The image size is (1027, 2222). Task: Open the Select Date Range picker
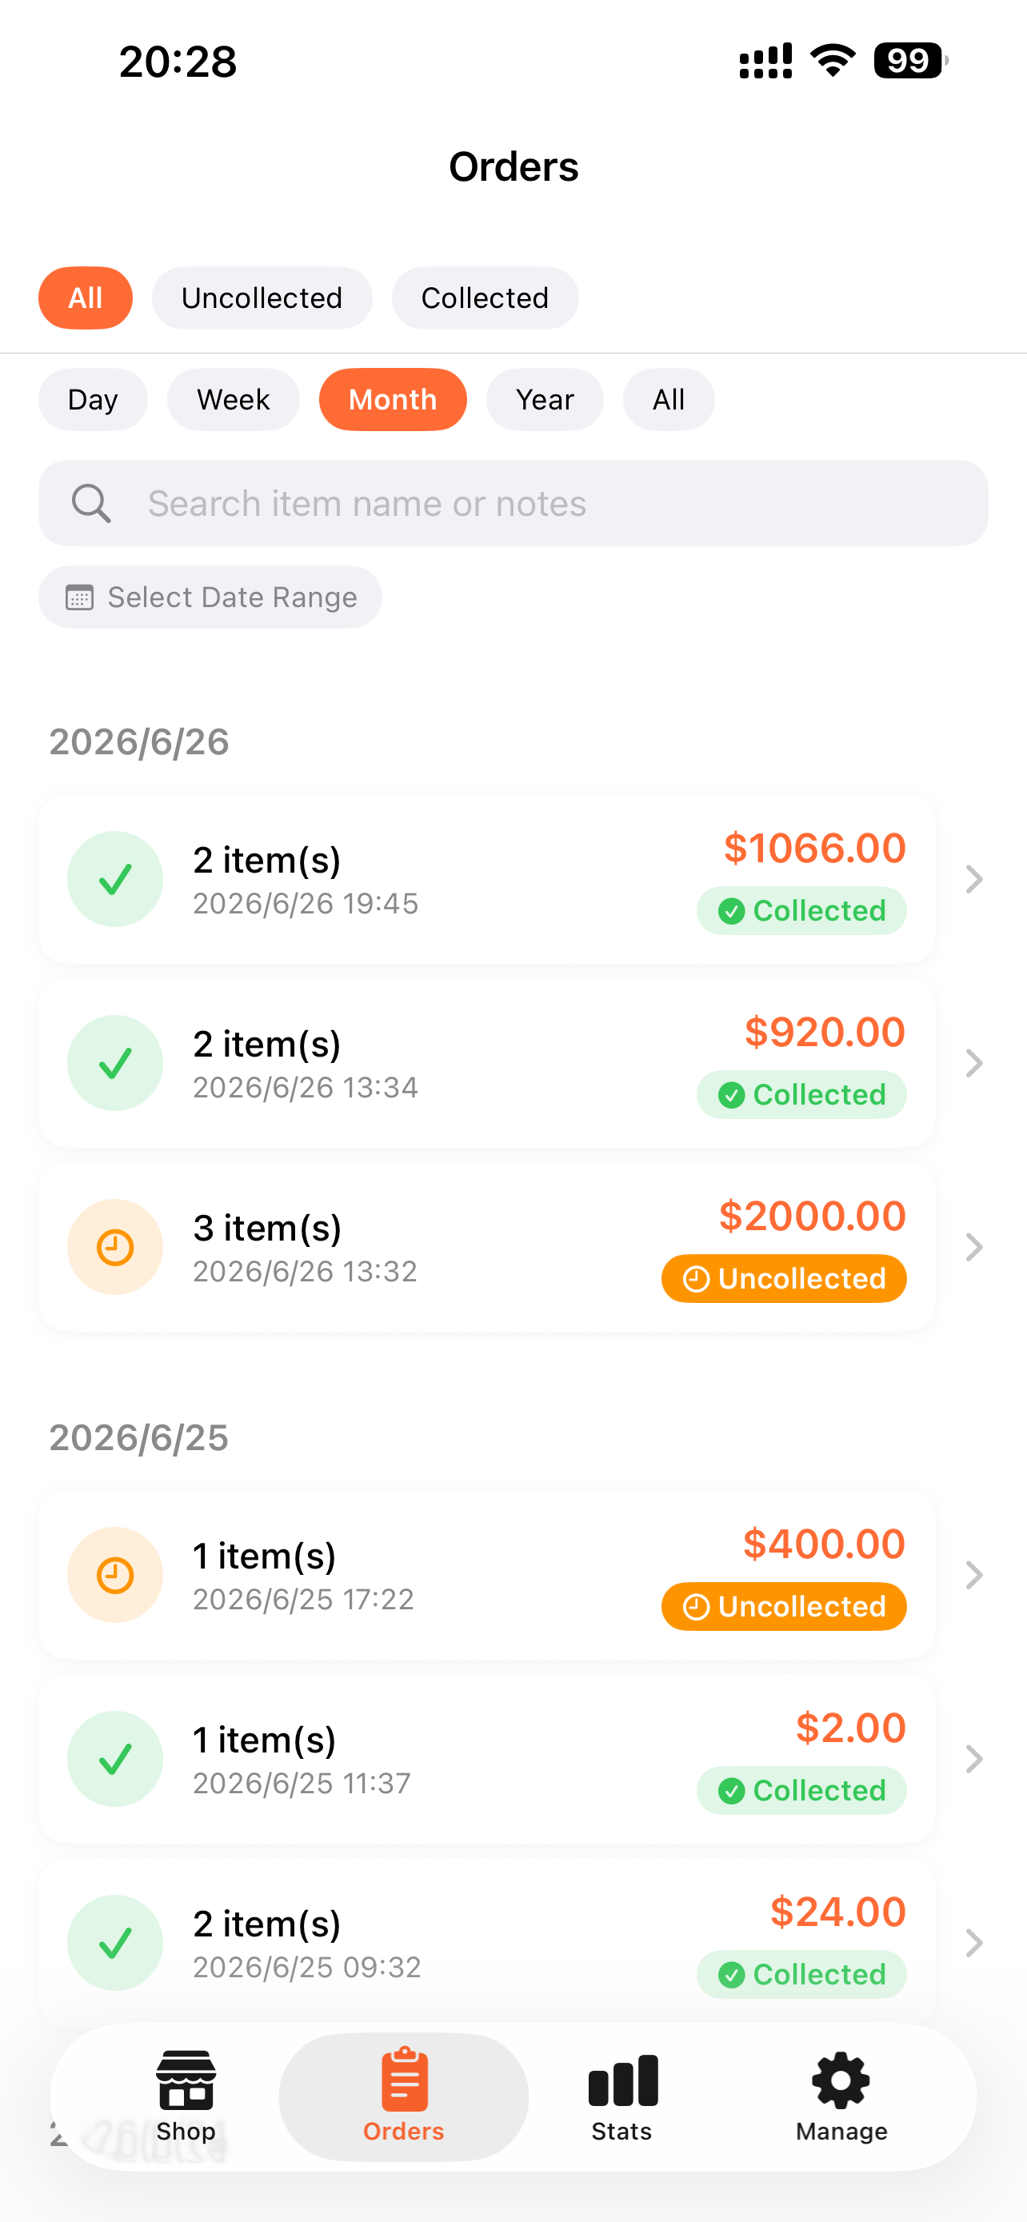point(210,597)
